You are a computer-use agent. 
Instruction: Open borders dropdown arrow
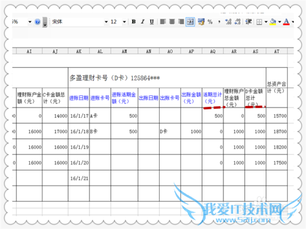coord(266,22)
